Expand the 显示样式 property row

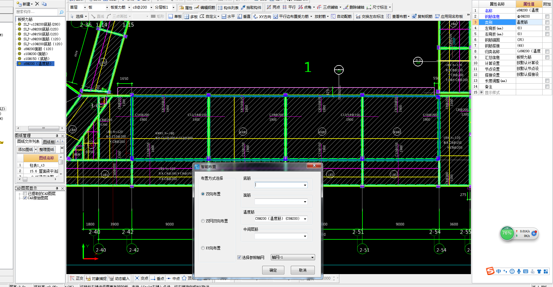click(482, 92)
